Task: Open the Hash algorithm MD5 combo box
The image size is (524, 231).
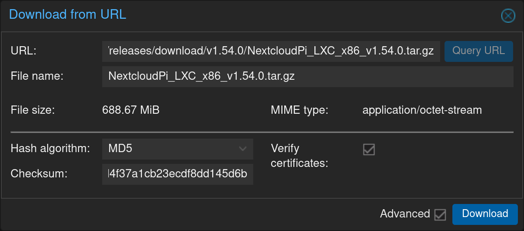Action: point(178,149)
